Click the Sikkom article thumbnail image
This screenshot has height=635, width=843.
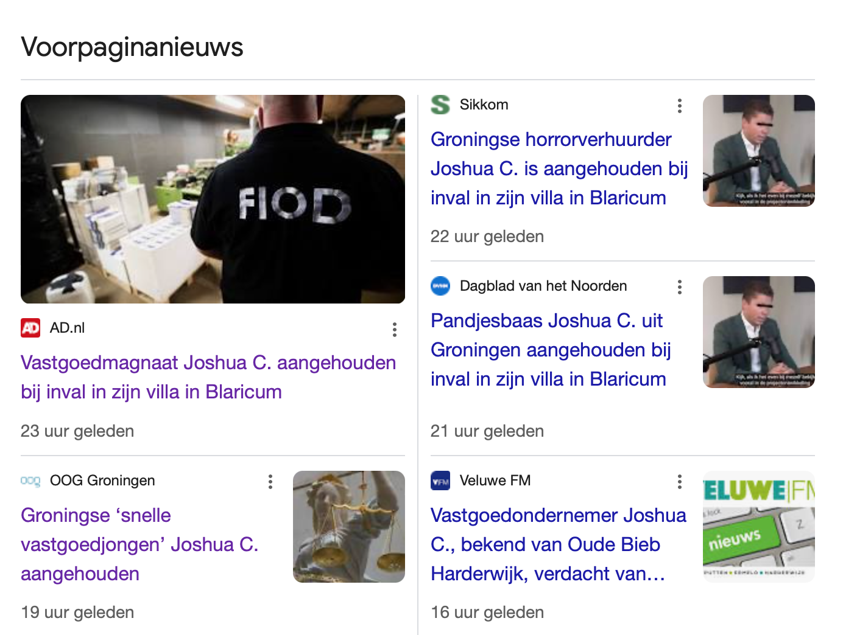[759, 151]
